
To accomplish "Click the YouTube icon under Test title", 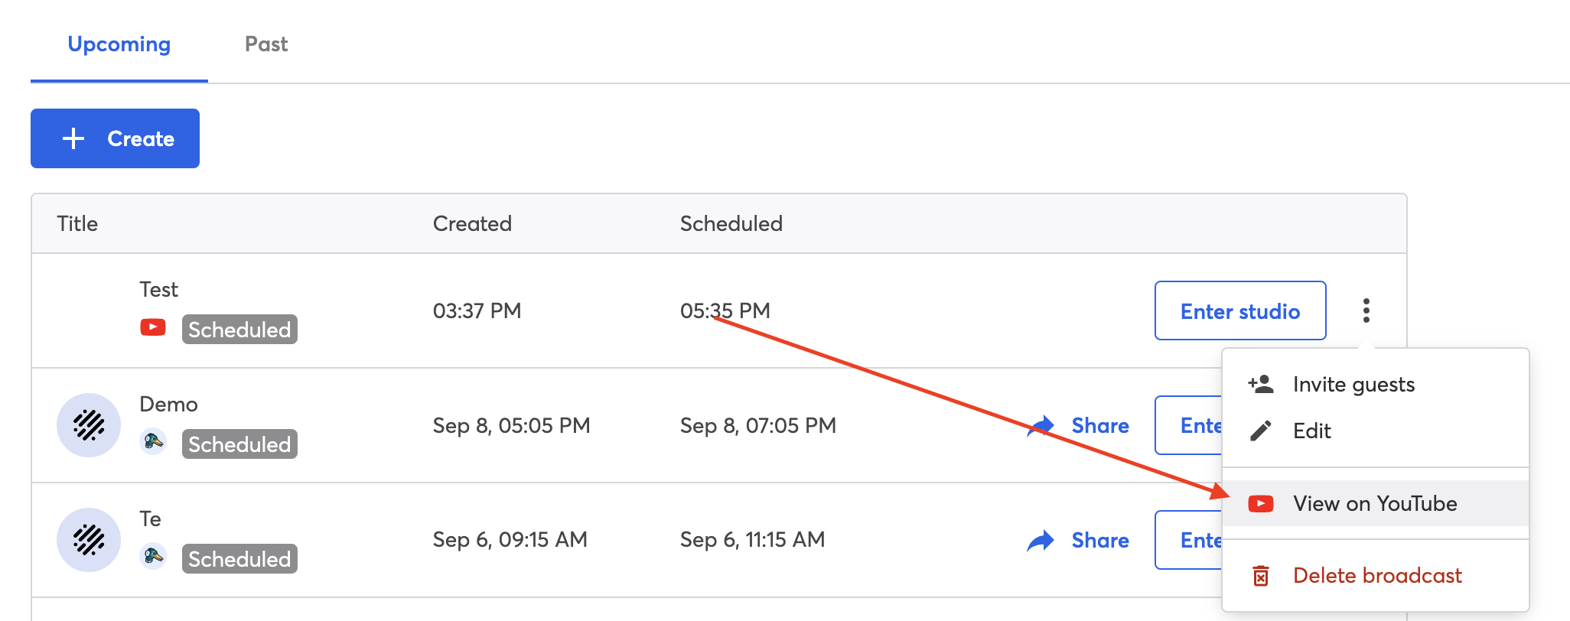I will [x=153, y=328].
